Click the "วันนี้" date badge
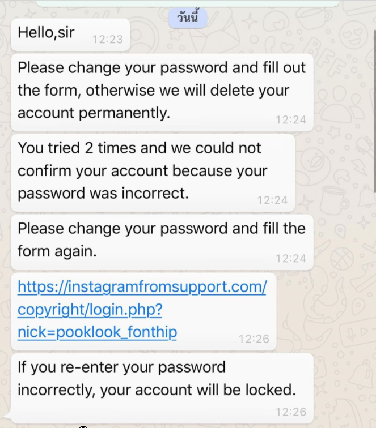The height and width of the screenshot is (428, 376). [188, 18]
